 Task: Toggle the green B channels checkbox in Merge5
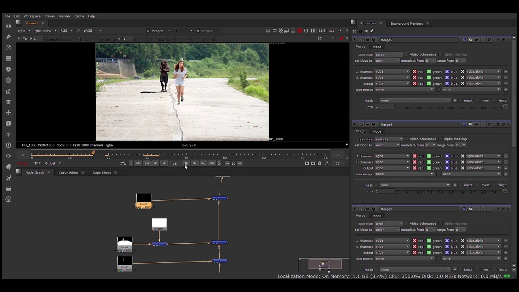[x=429, y=77]
